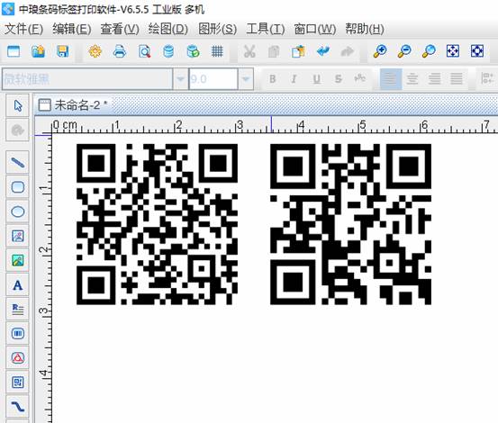Click four-arrows fit view icon

453,51
